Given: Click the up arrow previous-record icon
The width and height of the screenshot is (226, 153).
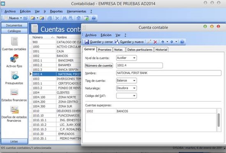Looking at the screenshot, I should [x=163, y=42].
